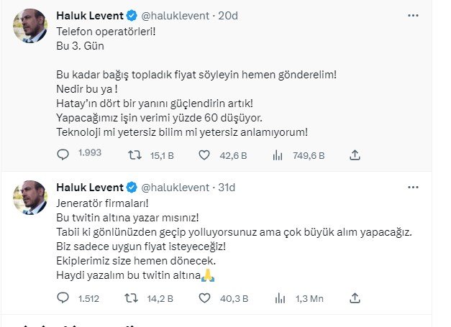This screenshot has width=451, height=327.
Task: View analytics of Telefon operatörleri tweet
Action: (278, 154)
